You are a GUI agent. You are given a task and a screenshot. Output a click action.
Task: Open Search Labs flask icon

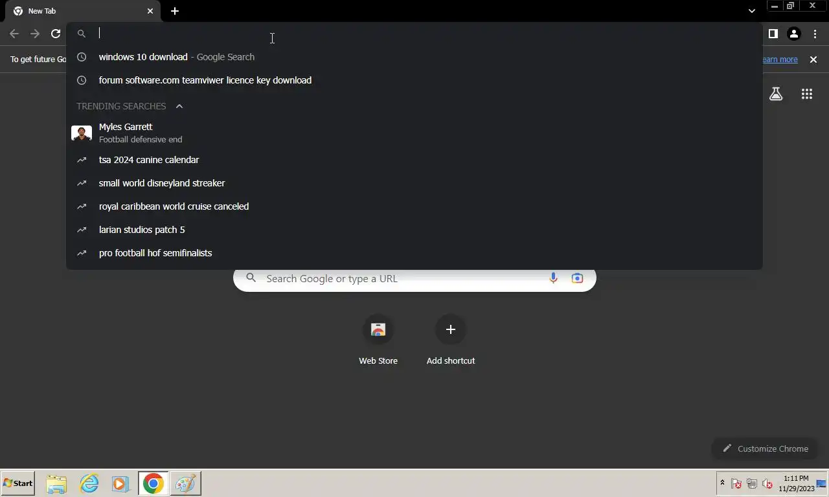tap(776, 94)
